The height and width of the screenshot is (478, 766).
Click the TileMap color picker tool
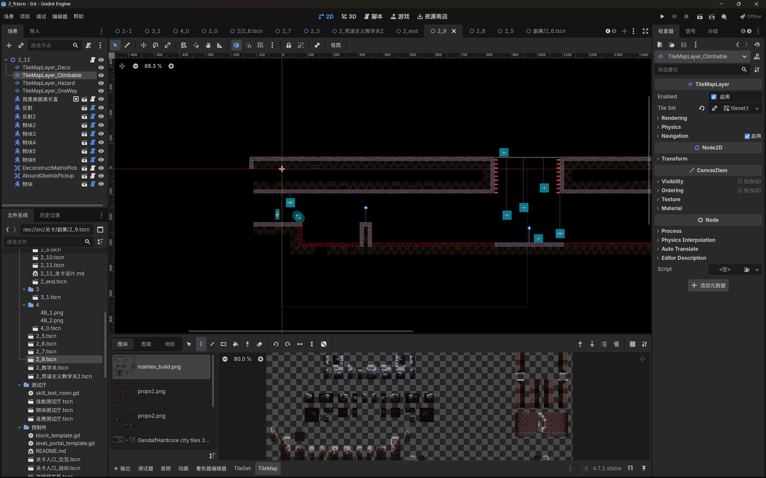click(x=247, y=344)
